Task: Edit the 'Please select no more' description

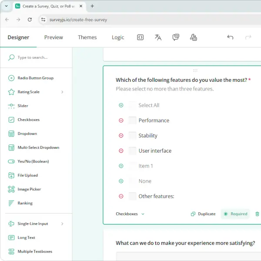Action: click(x=165, y=89)
